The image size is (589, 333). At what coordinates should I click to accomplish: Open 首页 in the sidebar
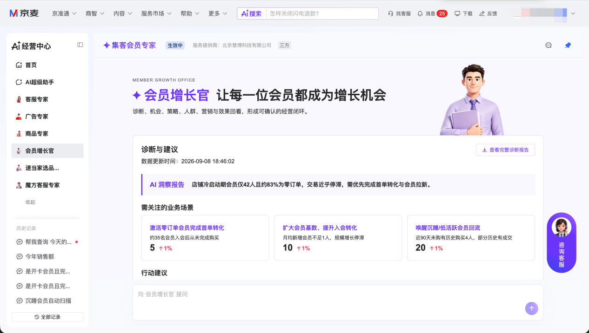point(47,65)
